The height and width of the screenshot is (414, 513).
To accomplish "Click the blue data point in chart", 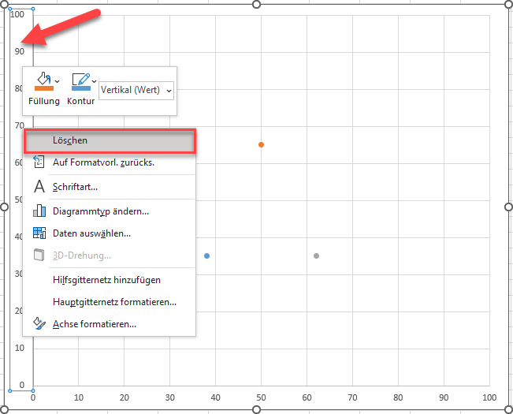I will [x=206, y=256].
